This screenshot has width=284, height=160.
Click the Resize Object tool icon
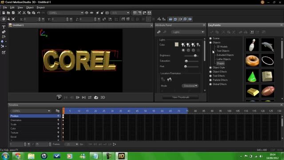click(x=13, y=19)
